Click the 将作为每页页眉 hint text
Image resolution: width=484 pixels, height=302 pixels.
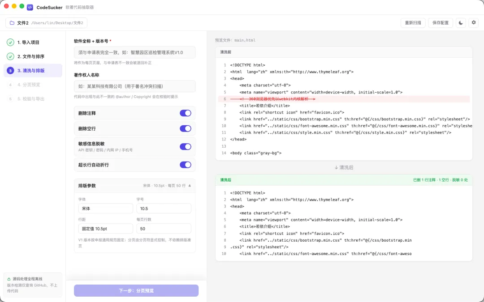coord(112,63)
